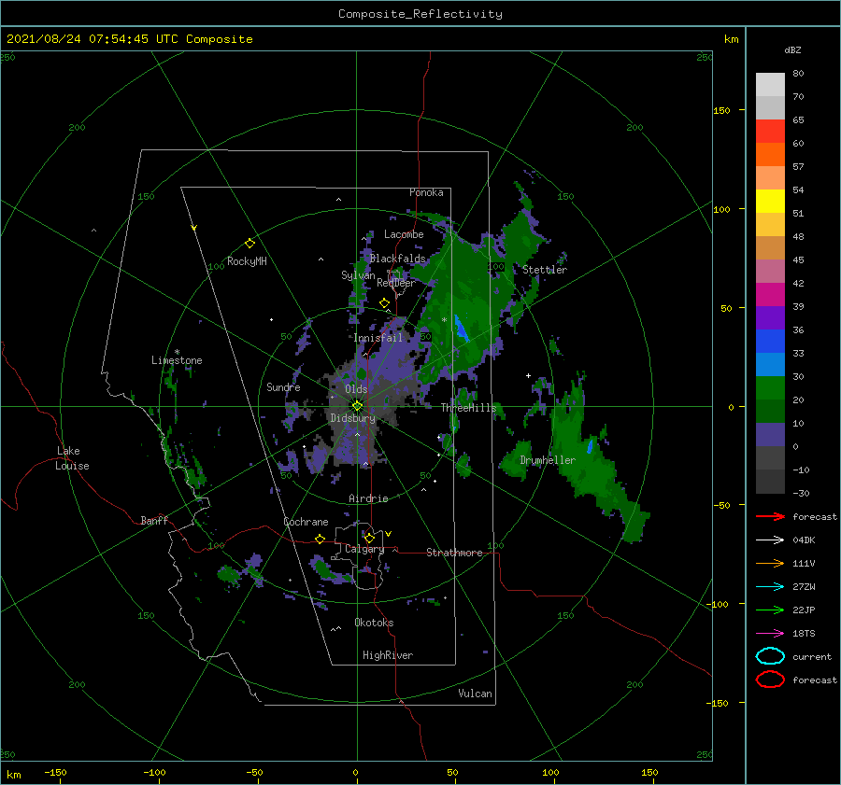Select the bright green 30 dBZ swatch

(x=770, y=387)
